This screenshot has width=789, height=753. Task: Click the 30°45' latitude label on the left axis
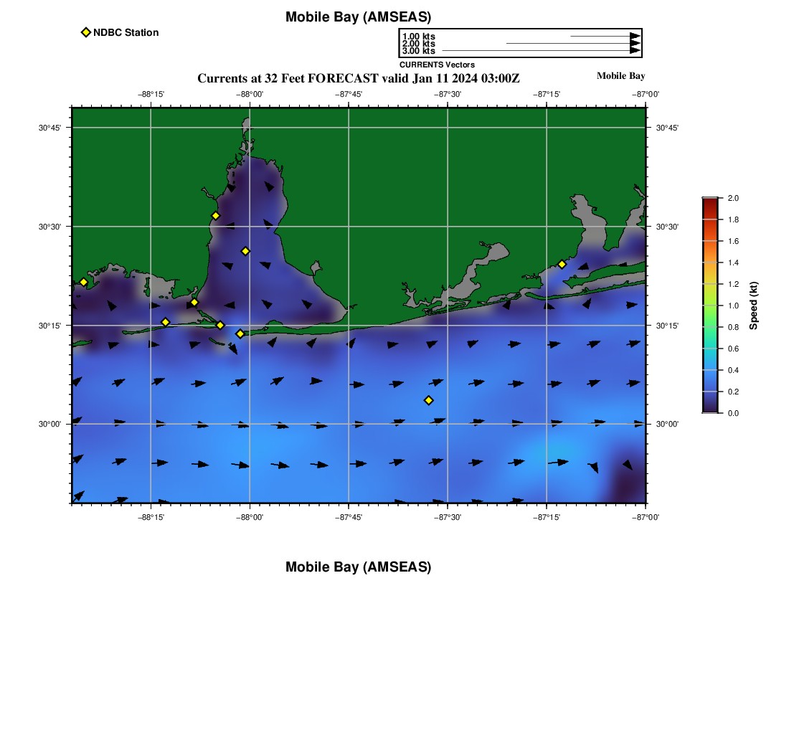coord(49,128)
